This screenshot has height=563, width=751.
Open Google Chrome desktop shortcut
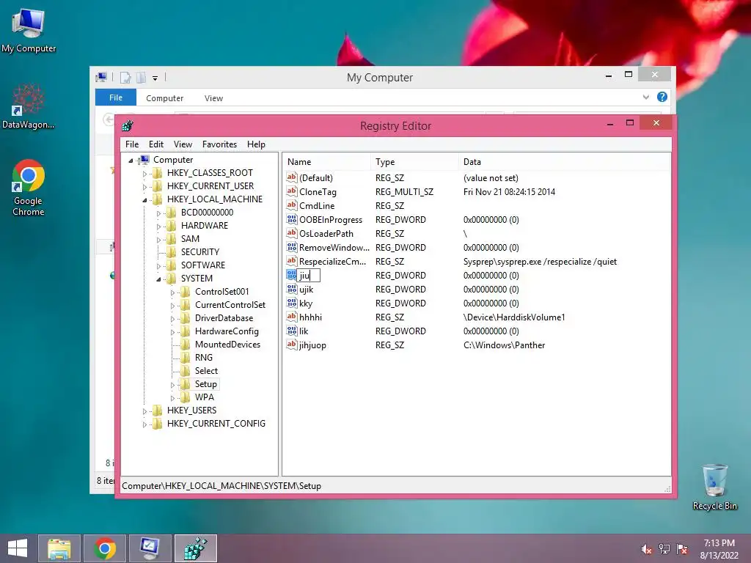click(x=29, y=188)
